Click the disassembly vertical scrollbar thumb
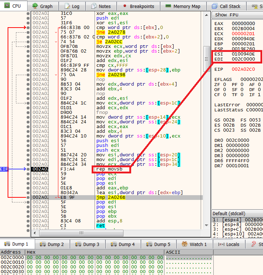Image resolution: width=263 pixels, height=275 pixels. click(x=206, y=59)
